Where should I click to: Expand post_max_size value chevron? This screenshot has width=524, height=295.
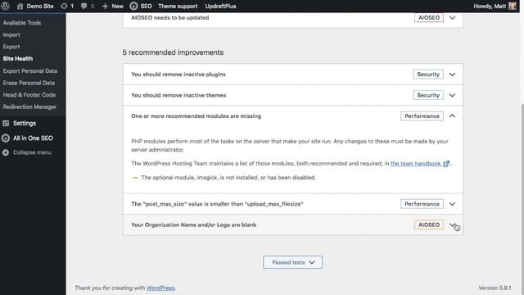click(x=452, y=204)
